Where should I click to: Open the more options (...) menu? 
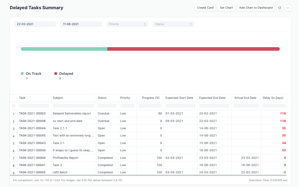coord(288,8)
